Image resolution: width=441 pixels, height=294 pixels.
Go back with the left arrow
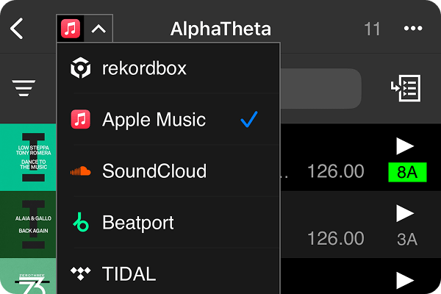(x=17, y=29)
